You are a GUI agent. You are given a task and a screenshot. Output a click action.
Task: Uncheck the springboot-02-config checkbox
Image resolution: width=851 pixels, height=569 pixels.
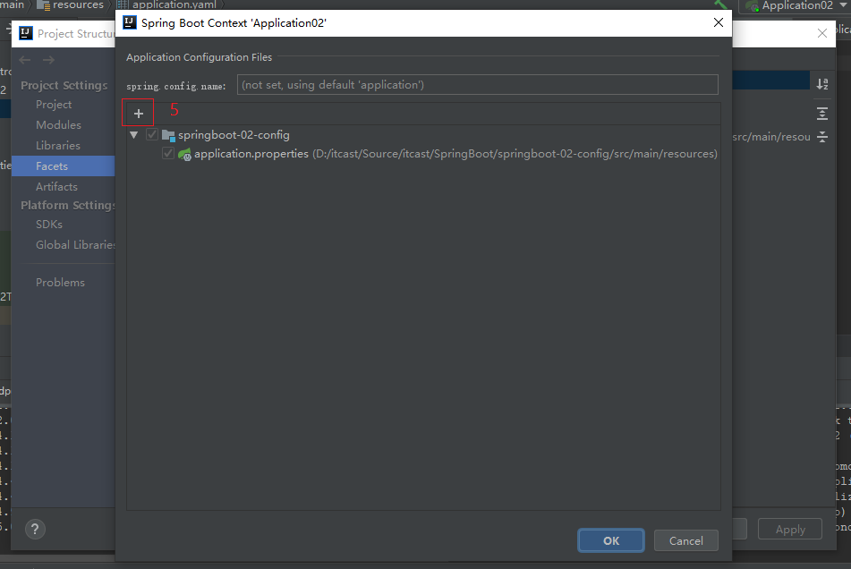coord(152,135)
